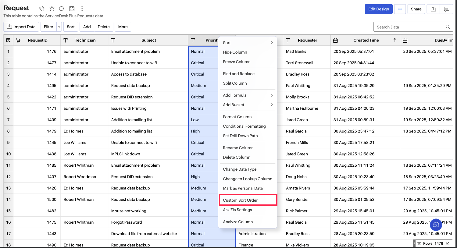Refresh the Request table data
Image resolution: width=457 pixels, height=248 pixels.
coord(62,9)
